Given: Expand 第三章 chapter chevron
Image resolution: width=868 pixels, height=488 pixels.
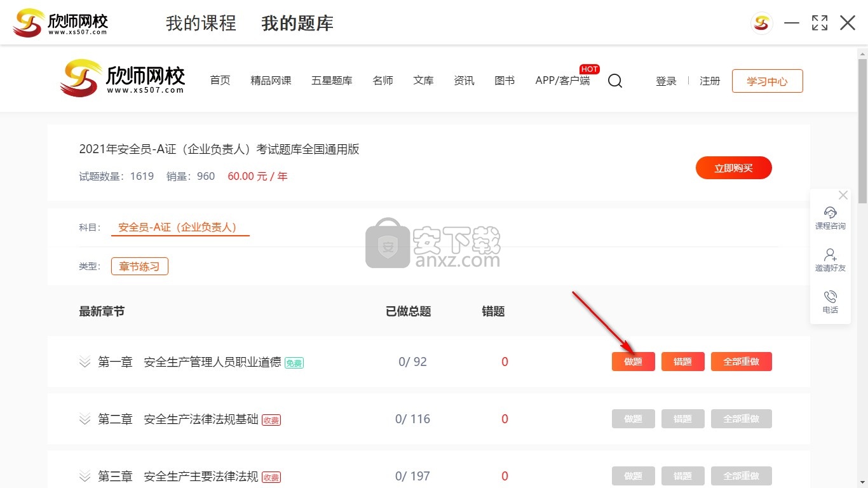Looking at the screenshot, I should click(x=85, y=477).
